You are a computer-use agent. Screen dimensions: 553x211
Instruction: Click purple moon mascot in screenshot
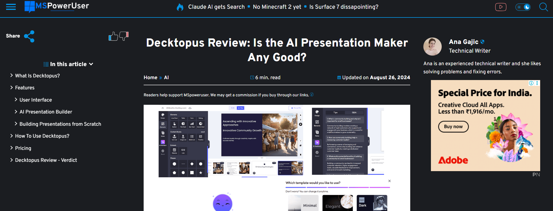[223, 202]
